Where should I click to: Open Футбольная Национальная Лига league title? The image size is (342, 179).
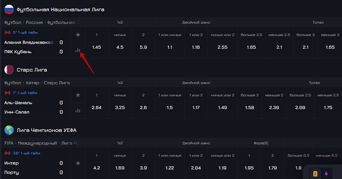(60, 9)
